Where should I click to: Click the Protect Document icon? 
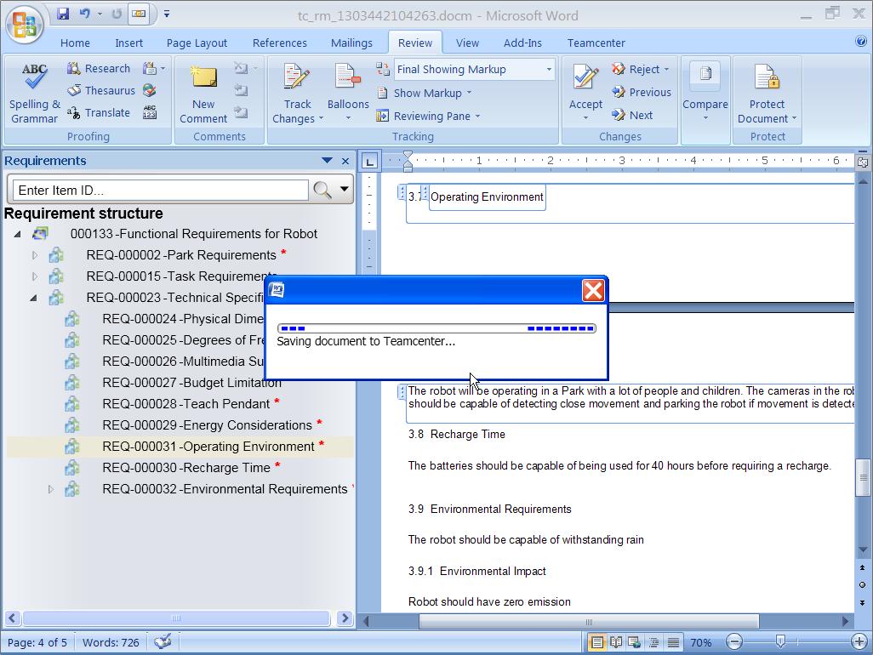coord(767,78)
